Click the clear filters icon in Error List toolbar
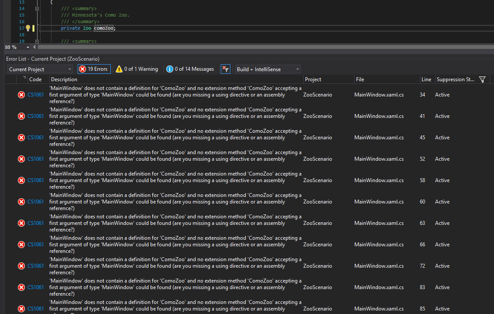The image size is (494, 314). (x=225, y=69)
